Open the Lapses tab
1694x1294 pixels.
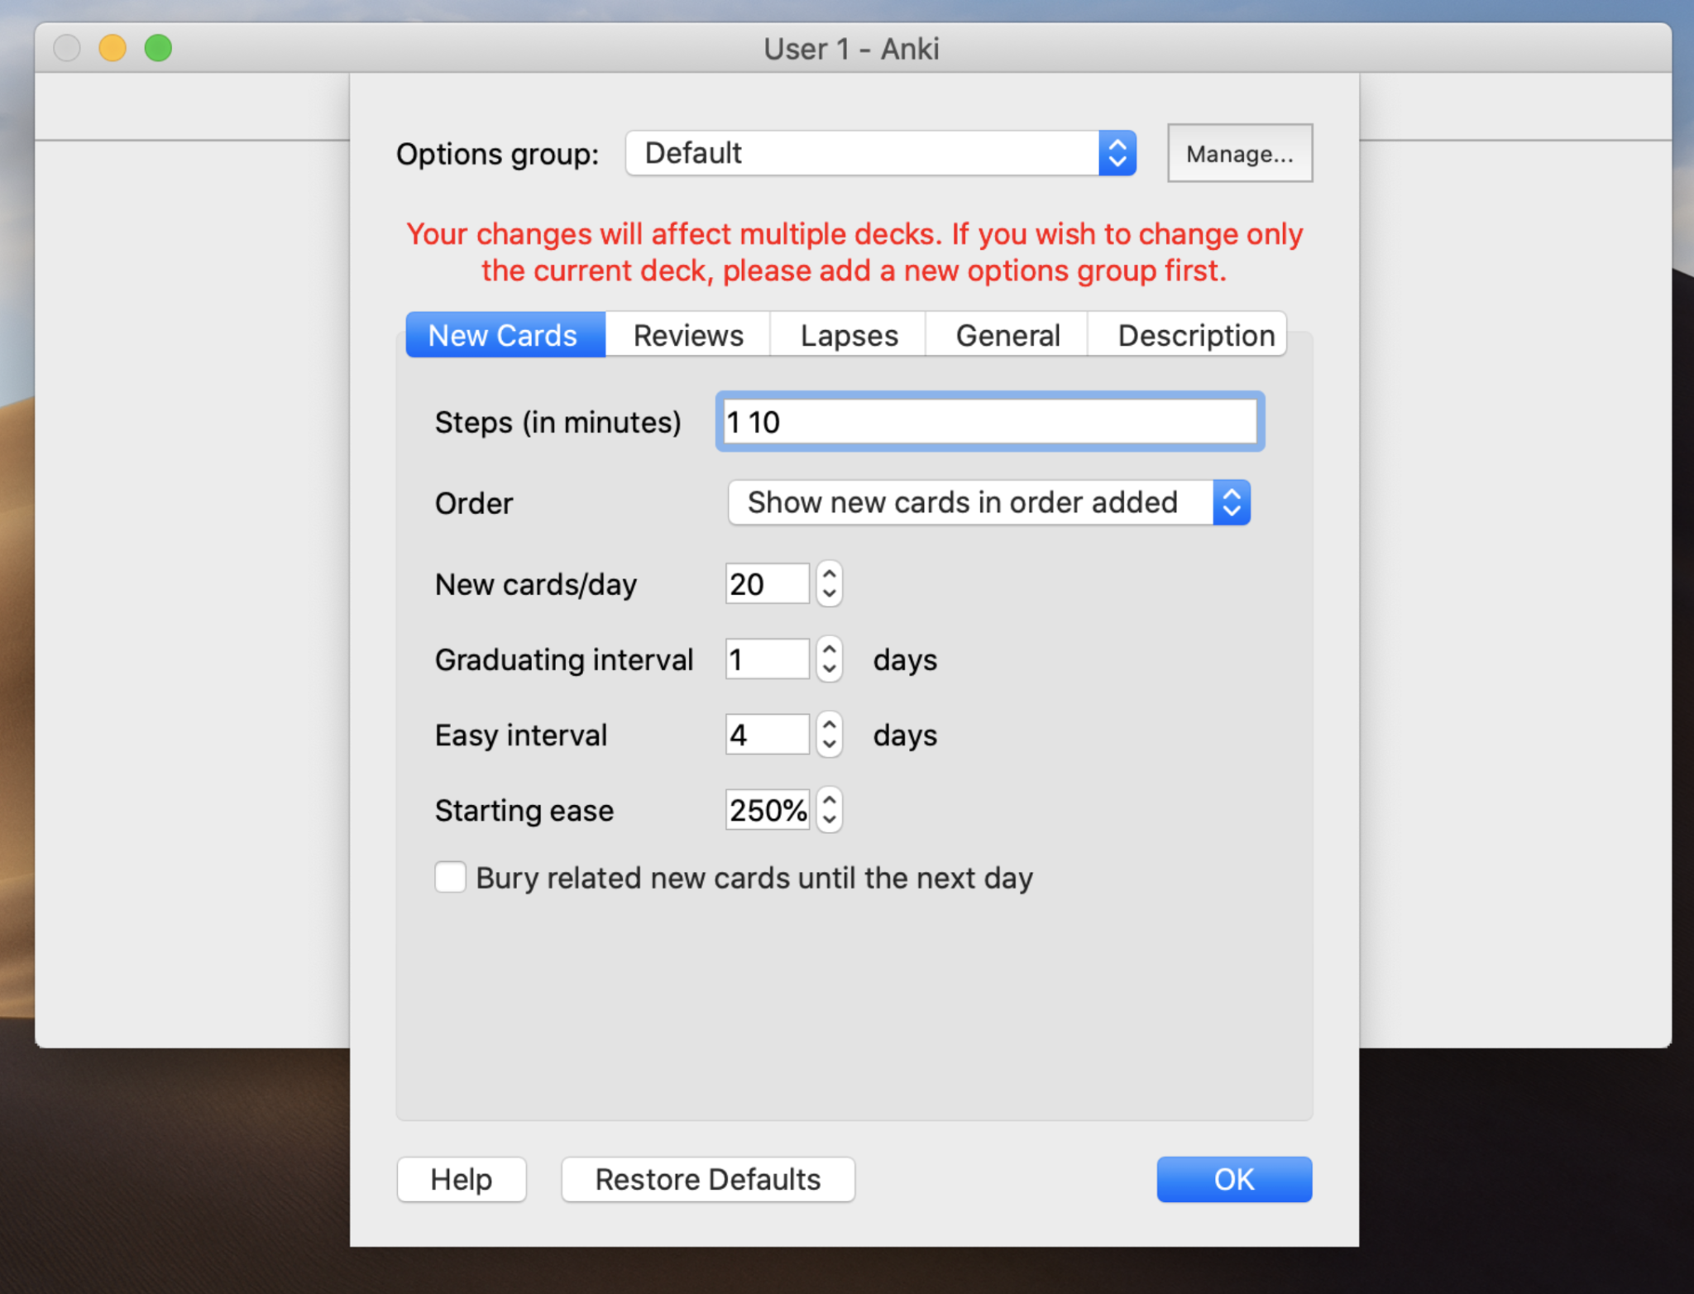pos(847,334)
